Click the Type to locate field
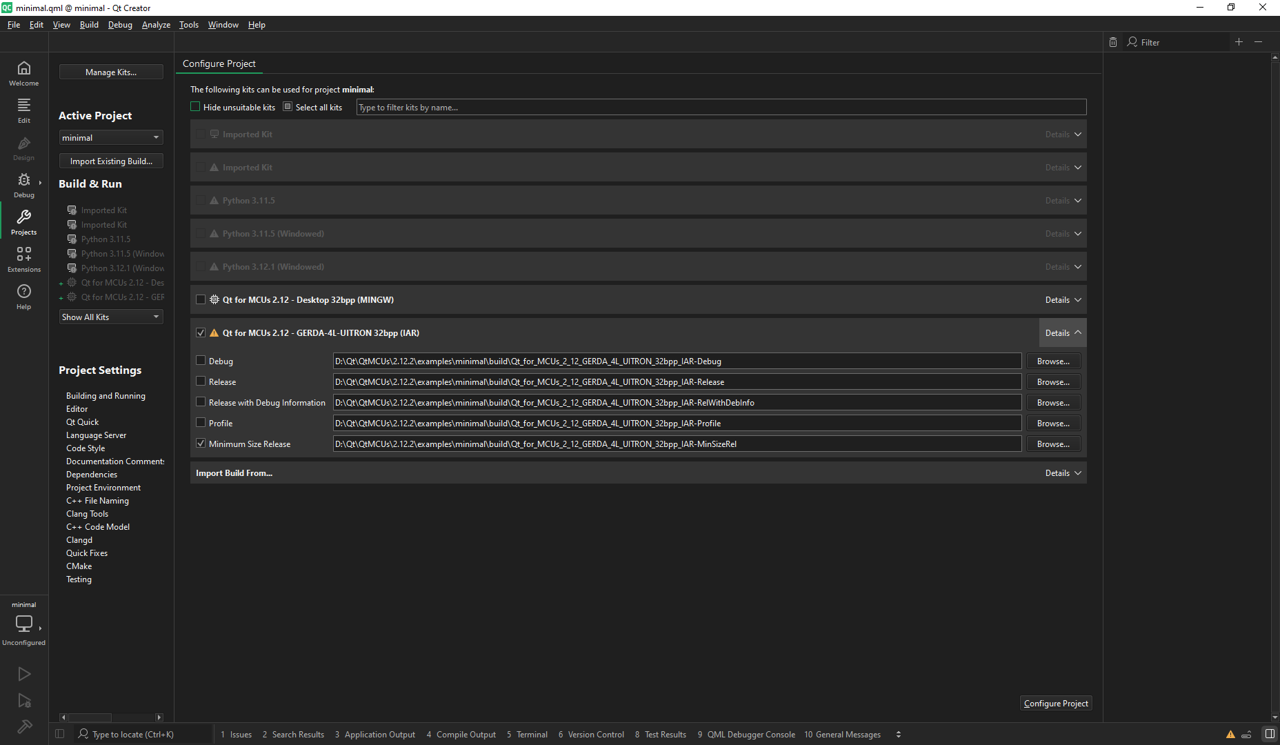This screenshot has width=1280, height=745. (143, 734)
